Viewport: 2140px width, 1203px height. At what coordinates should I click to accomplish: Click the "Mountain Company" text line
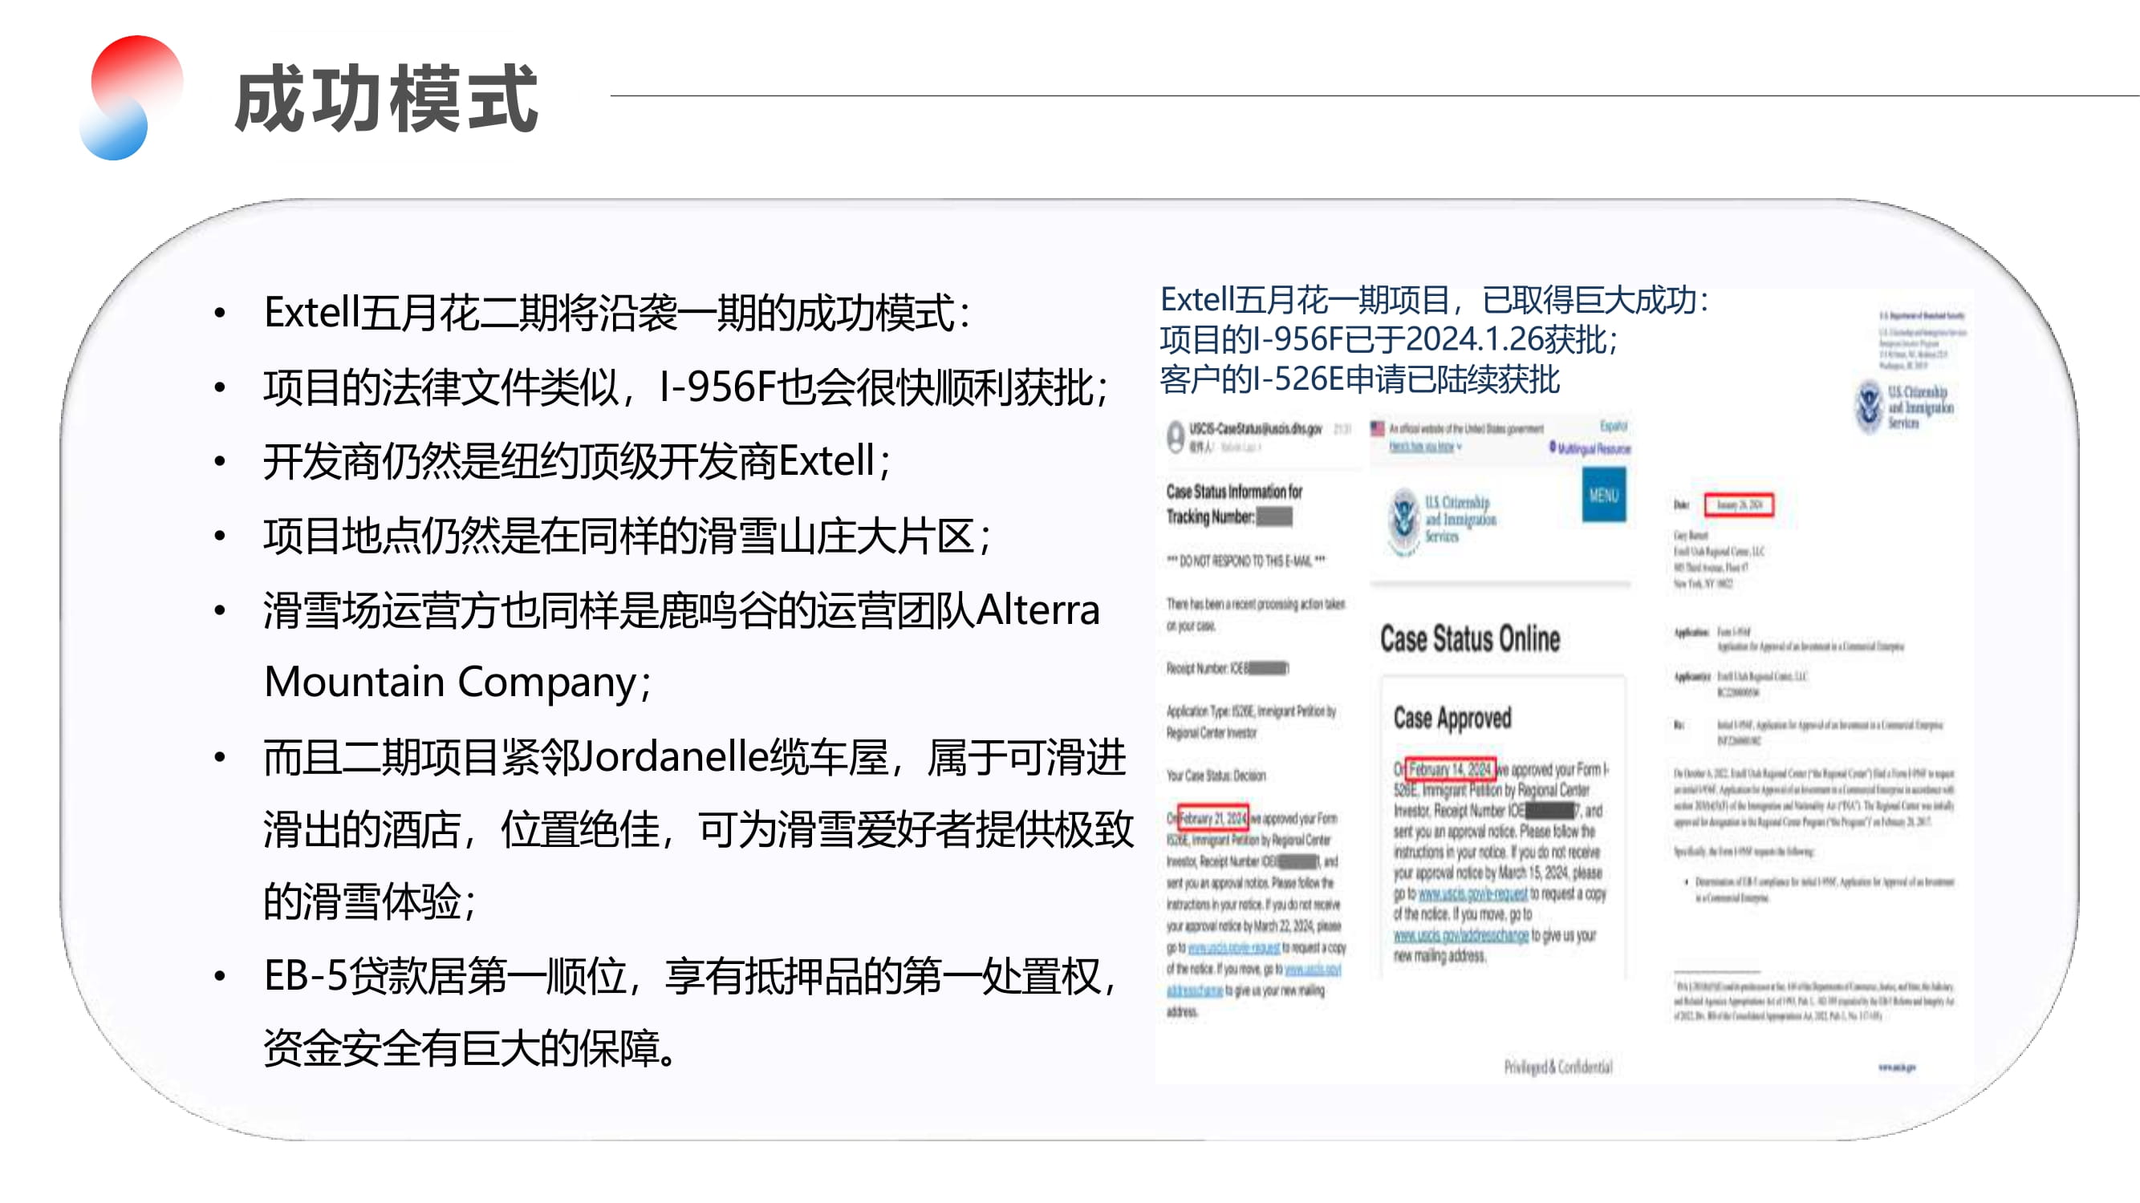coord(456,682)
